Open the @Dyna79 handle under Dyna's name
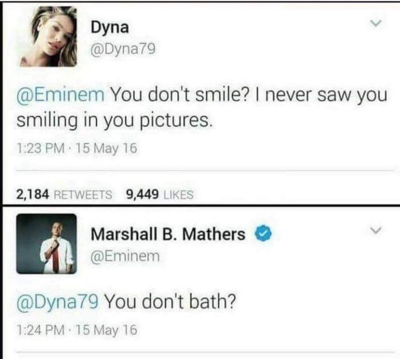The height and width of the screenshot is (359, 400). click(x=123, y=49)
